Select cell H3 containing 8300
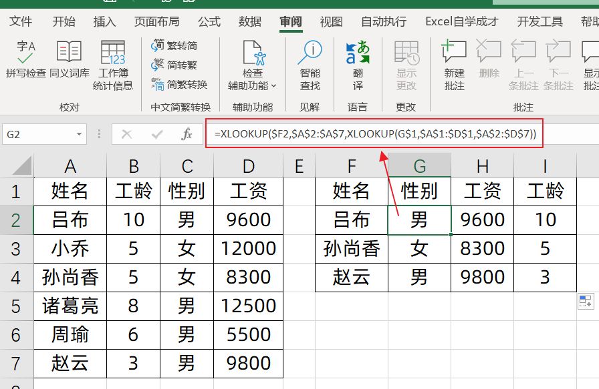Viewport: 599px width, 389px height. [x=483, y=249]
